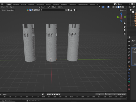Screen dimensions: 136x102
Task: Toggle X-Ray mode
Action: (113, 7)
